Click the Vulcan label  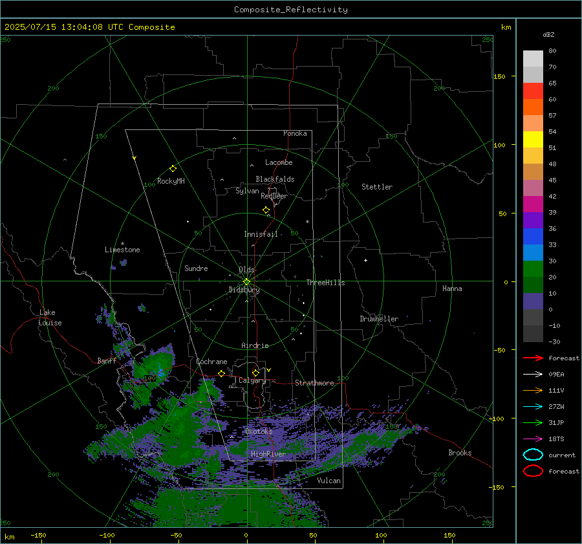click(329, 481)
